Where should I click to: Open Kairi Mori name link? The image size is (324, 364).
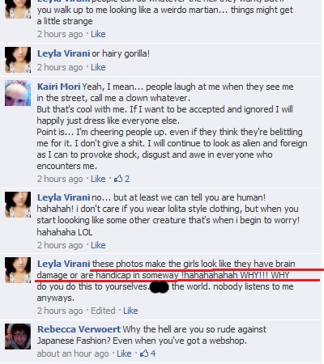point(58,87)
